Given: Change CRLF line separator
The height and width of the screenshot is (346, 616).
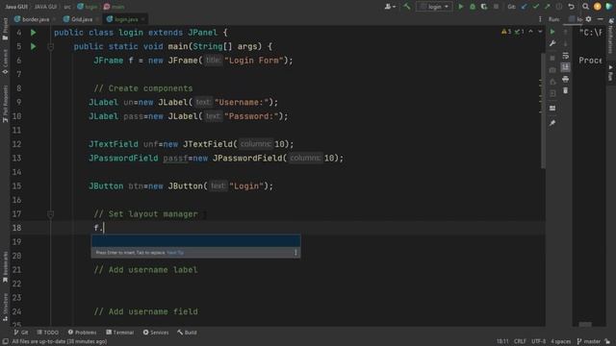Looking at the screenshot, I should (x=520, y=342).
